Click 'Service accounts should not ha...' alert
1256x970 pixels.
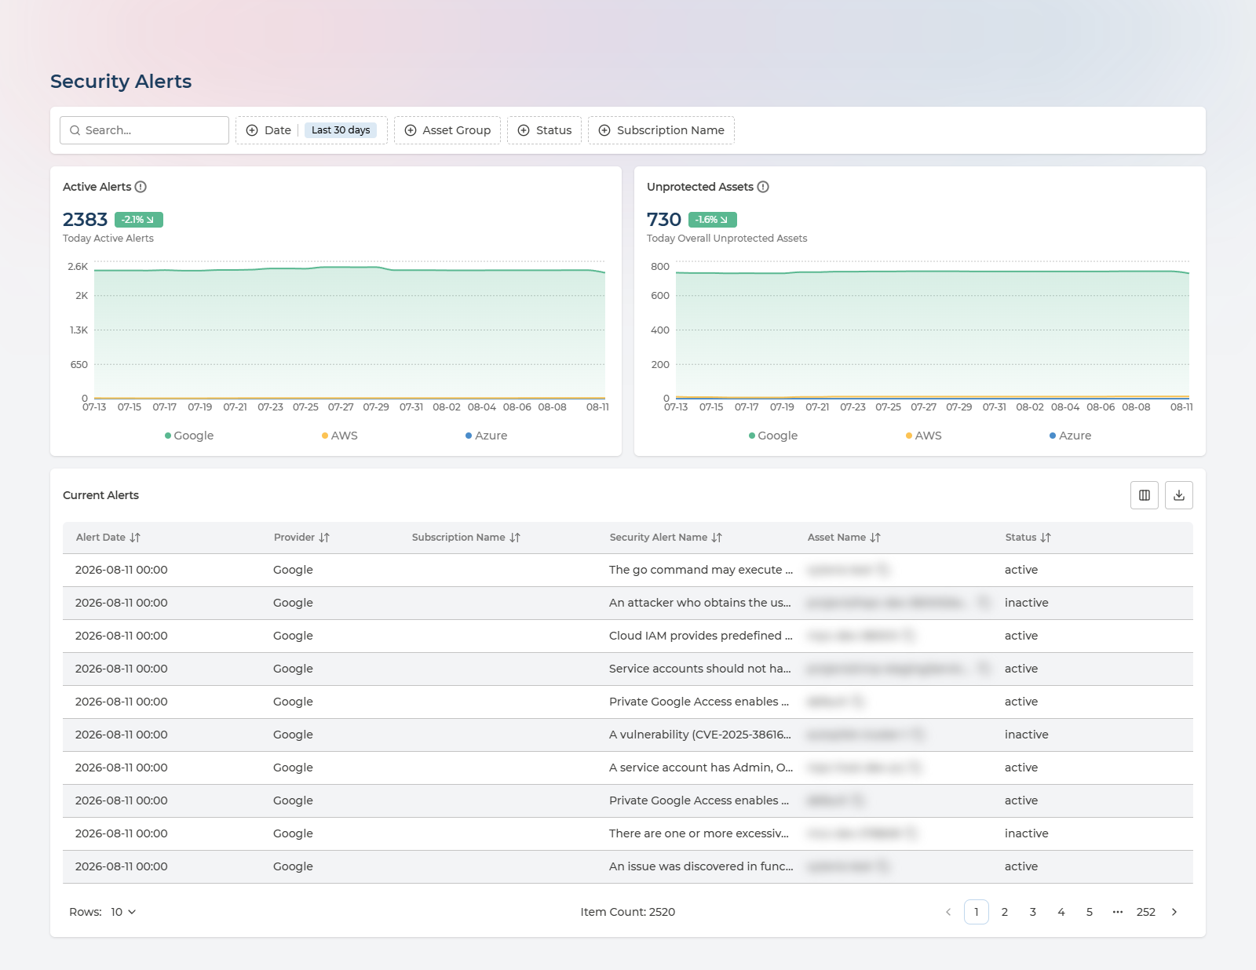[x=700, y=669]
